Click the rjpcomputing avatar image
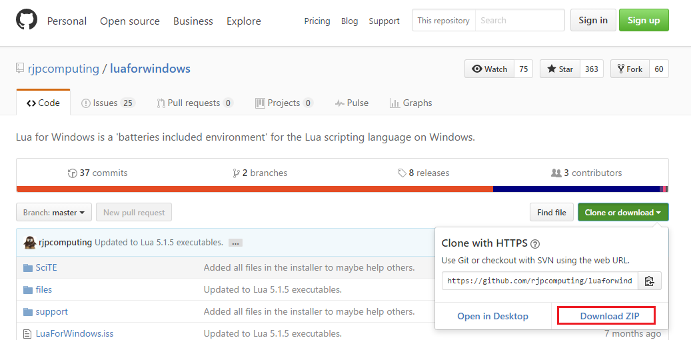 click(29, 242)
